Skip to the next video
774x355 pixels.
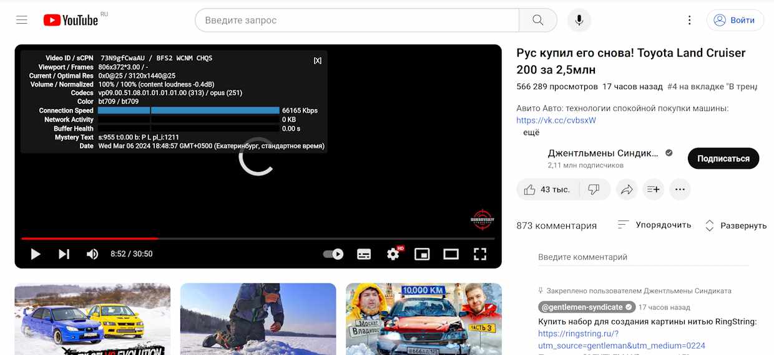[64, 253]
